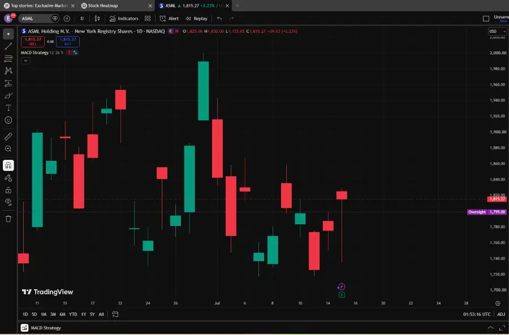
Task: Click the trash icon to remove objects
Action: click(x=8, y=219)
